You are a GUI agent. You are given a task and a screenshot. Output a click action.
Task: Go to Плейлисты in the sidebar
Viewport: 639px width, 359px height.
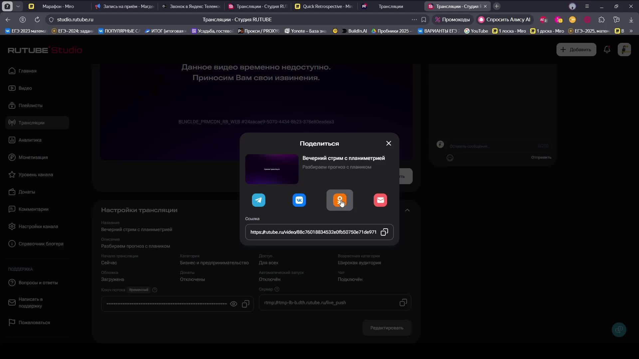click(37, 105)
